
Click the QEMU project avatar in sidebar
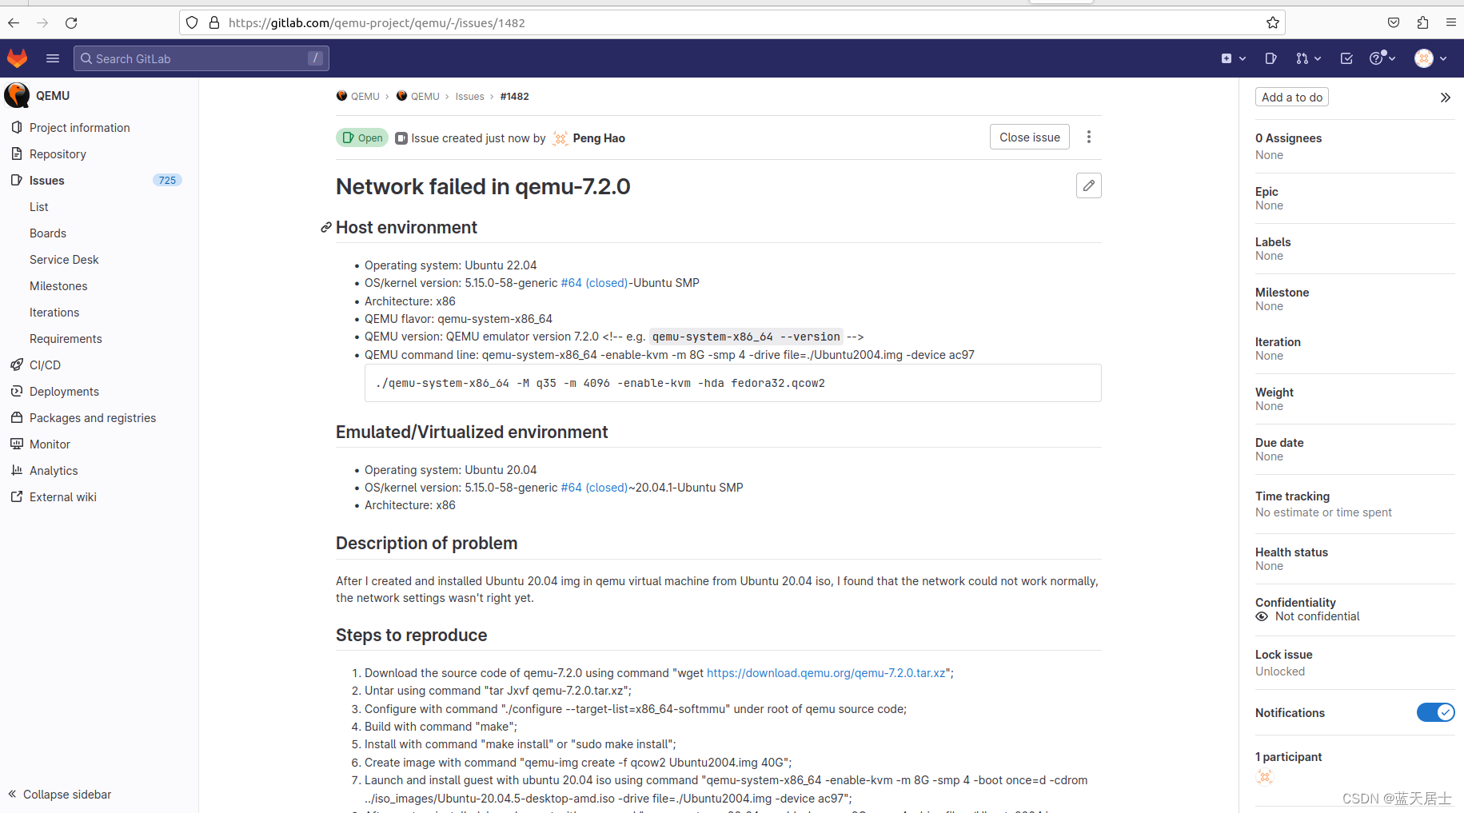click(17, 95)
